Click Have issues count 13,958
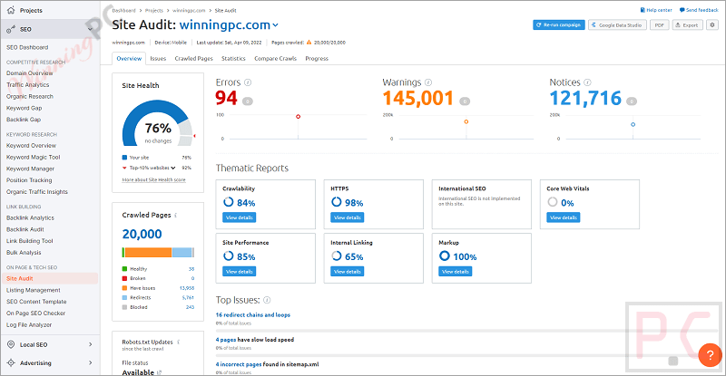726x376 pixels. tap(187, 288)
